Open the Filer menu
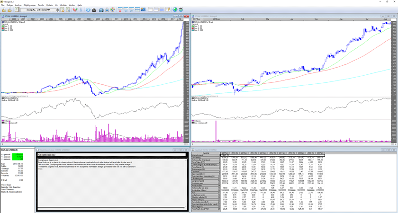 coord(3,5)
